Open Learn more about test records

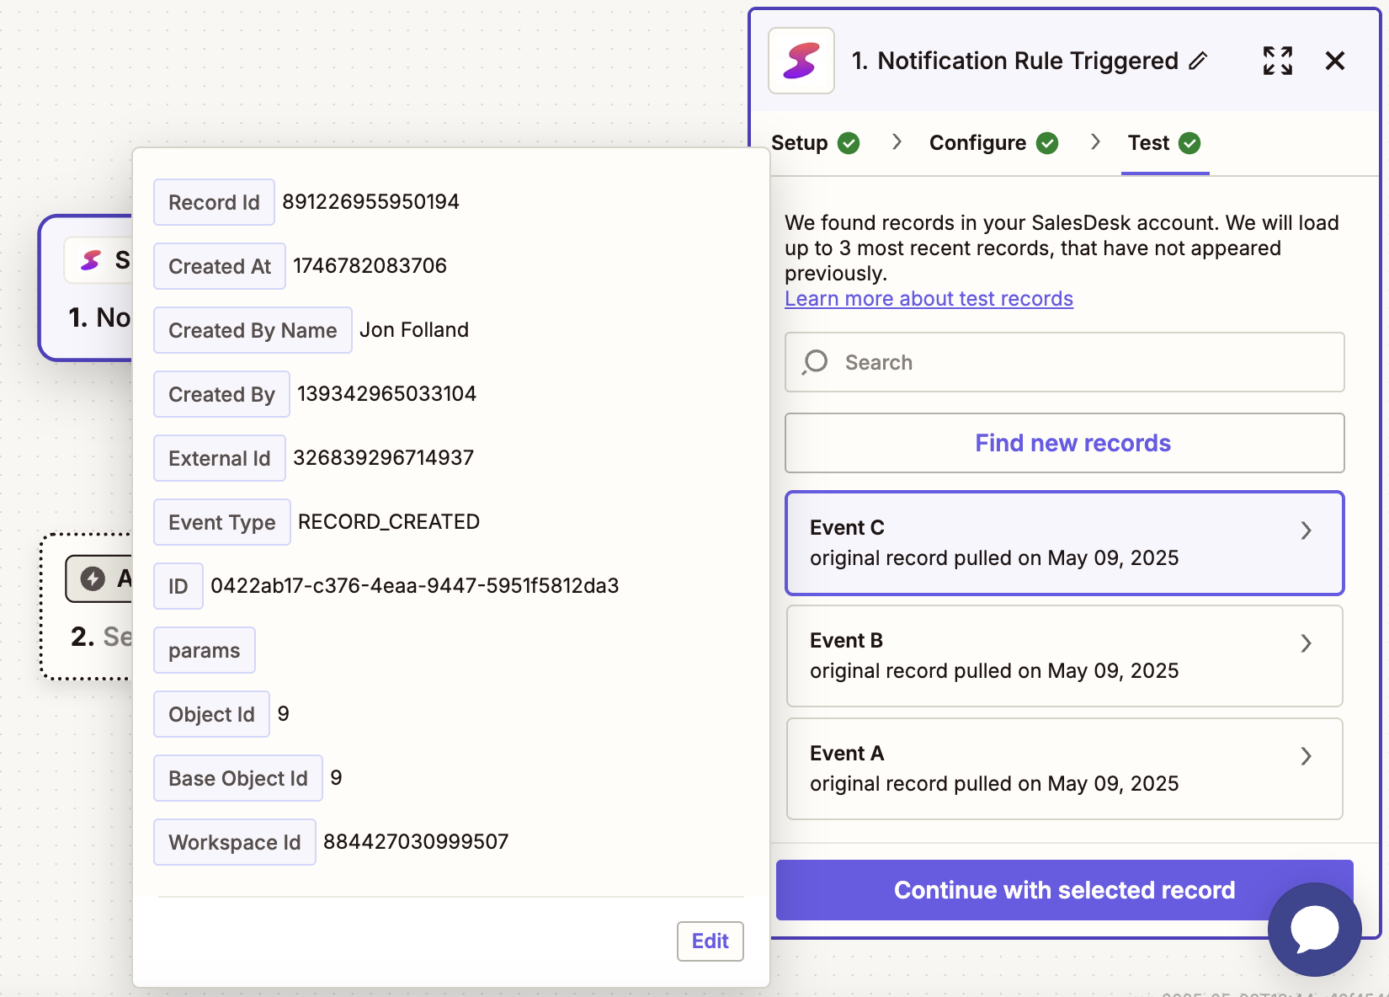click(928, 298)
